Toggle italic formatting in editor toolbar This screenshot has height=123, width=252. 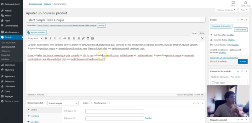(x=50, y=38)
